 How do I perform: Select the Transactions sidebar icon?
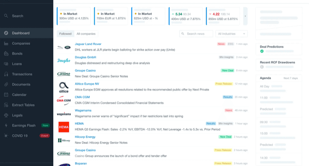(x=6, y=74)
